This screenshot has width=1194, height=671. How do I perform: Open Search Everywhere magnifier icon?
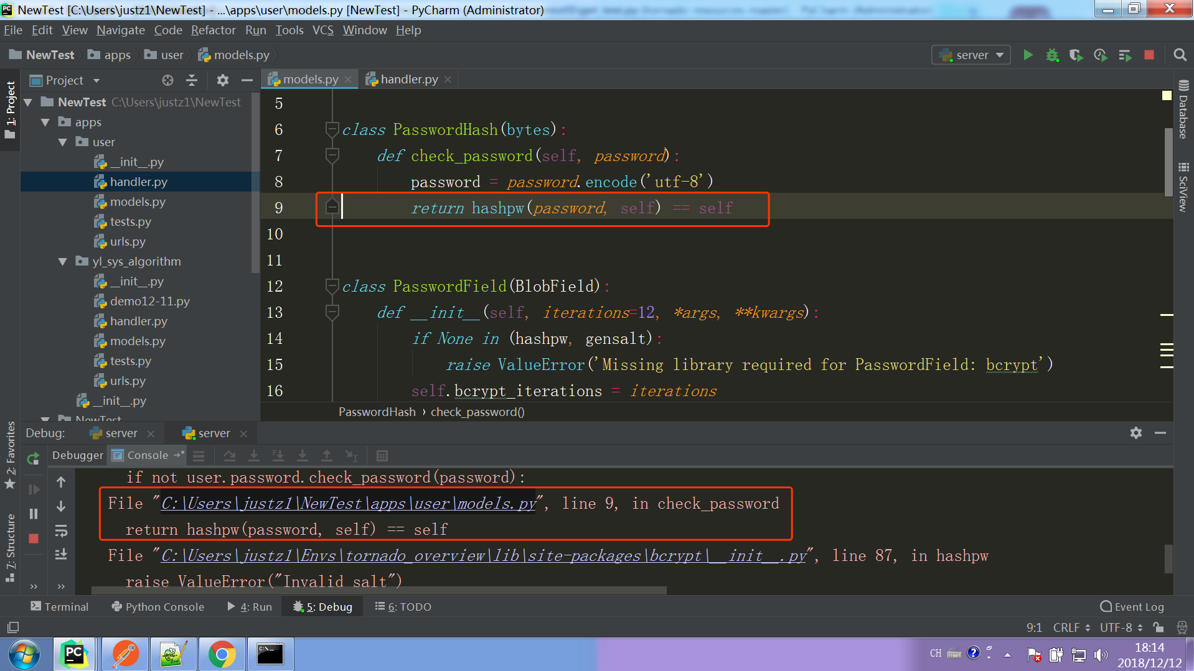coord(1180,55)
